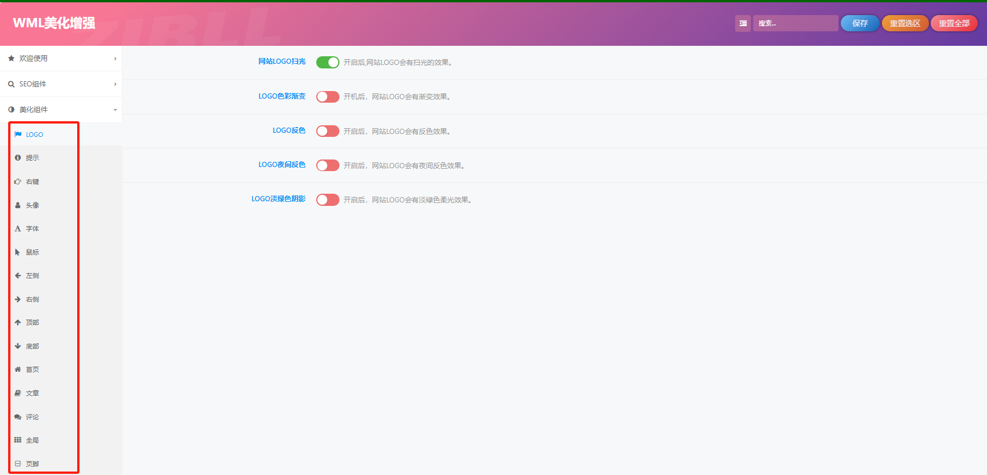Image resolution: width=987 pixels, height=475 pixels.
Task: Disable the 网站LOGO扫光 switch
Action: pyautogui.click(x=328, y=62)
